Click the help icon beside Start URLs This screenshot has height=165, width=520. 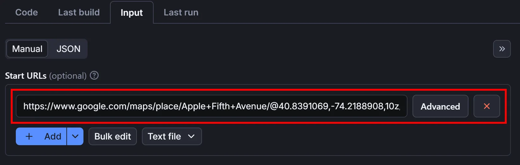[x=94, y=76]
